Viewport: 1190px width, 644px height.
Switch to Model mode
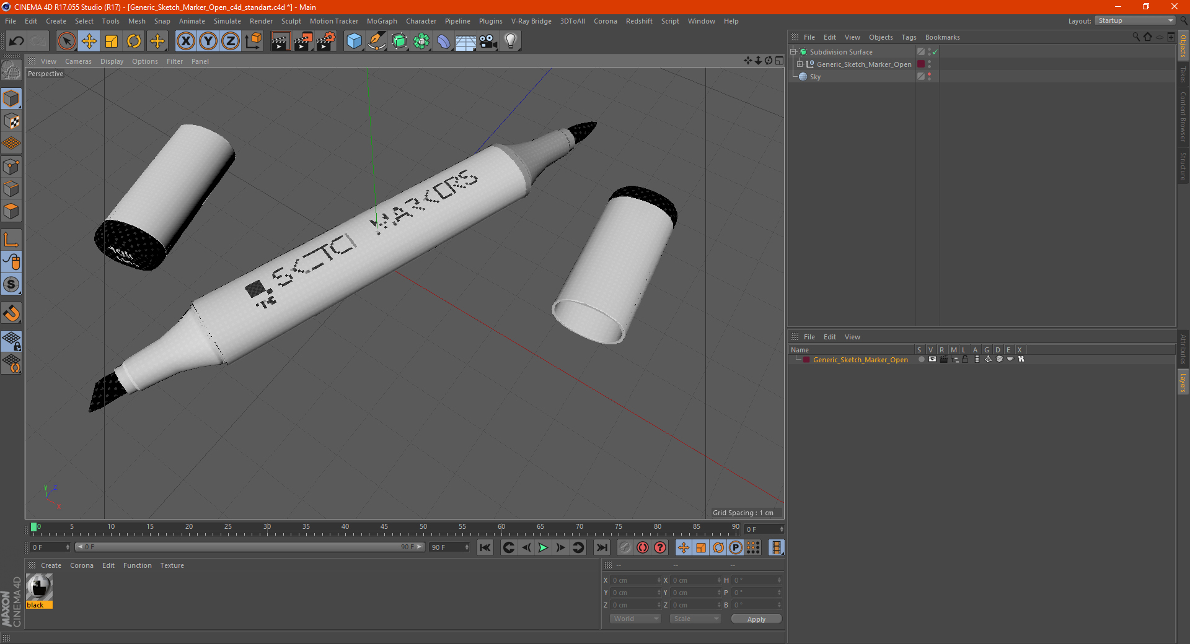tap(11, 98)
